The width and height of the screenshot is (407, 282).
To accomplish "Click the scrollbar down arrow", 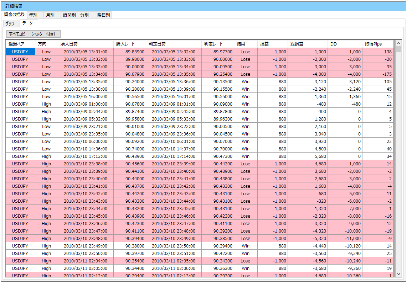I will (x=398, y=274).
